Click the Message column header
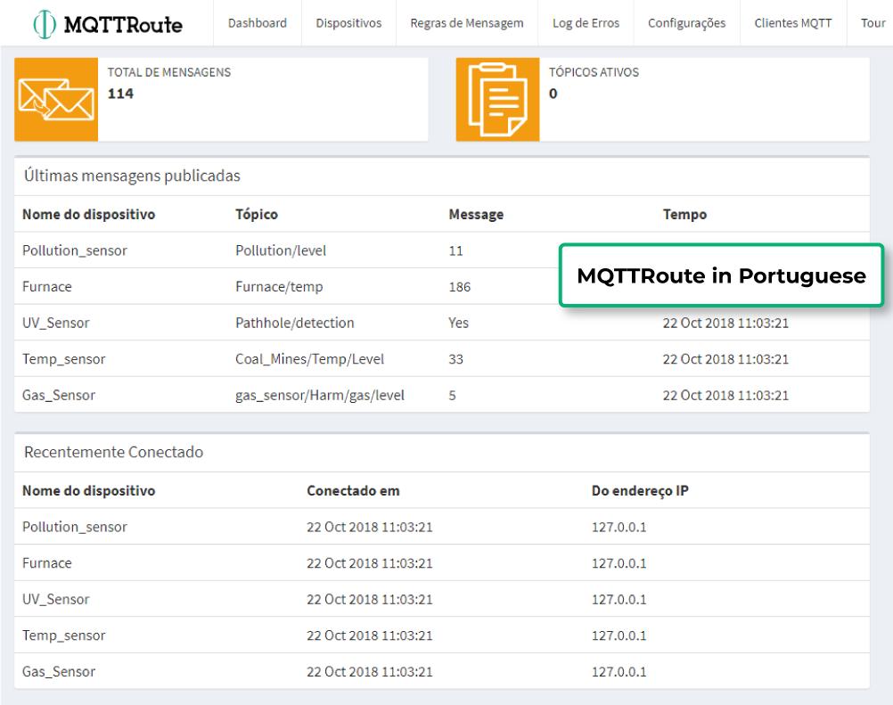 click(476, 215)
